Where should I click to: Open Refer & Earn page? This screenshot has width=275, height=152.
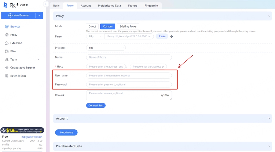[18, 76]
